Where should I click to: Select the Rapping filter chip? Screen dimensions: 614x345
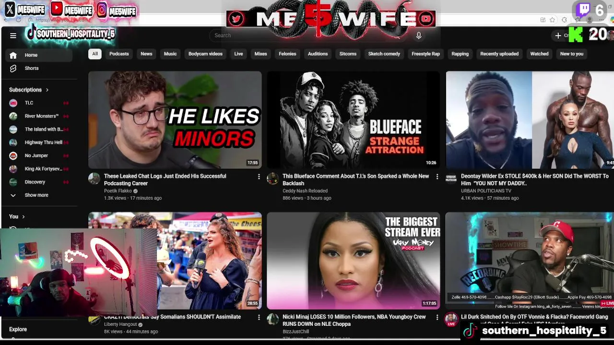460,54
